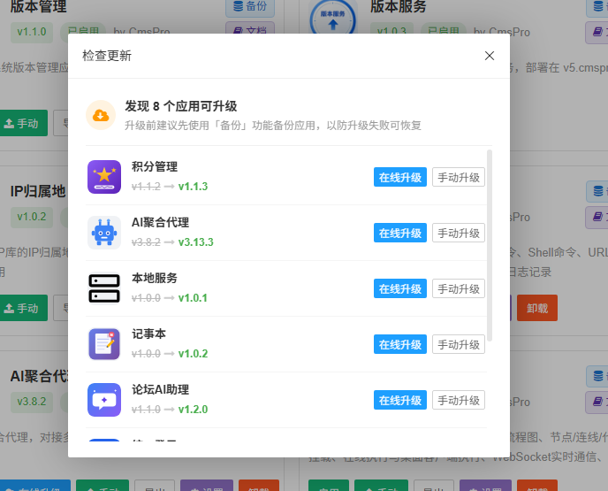Click the v1.0.2 tag on IP归属地 card

point(32,217)
